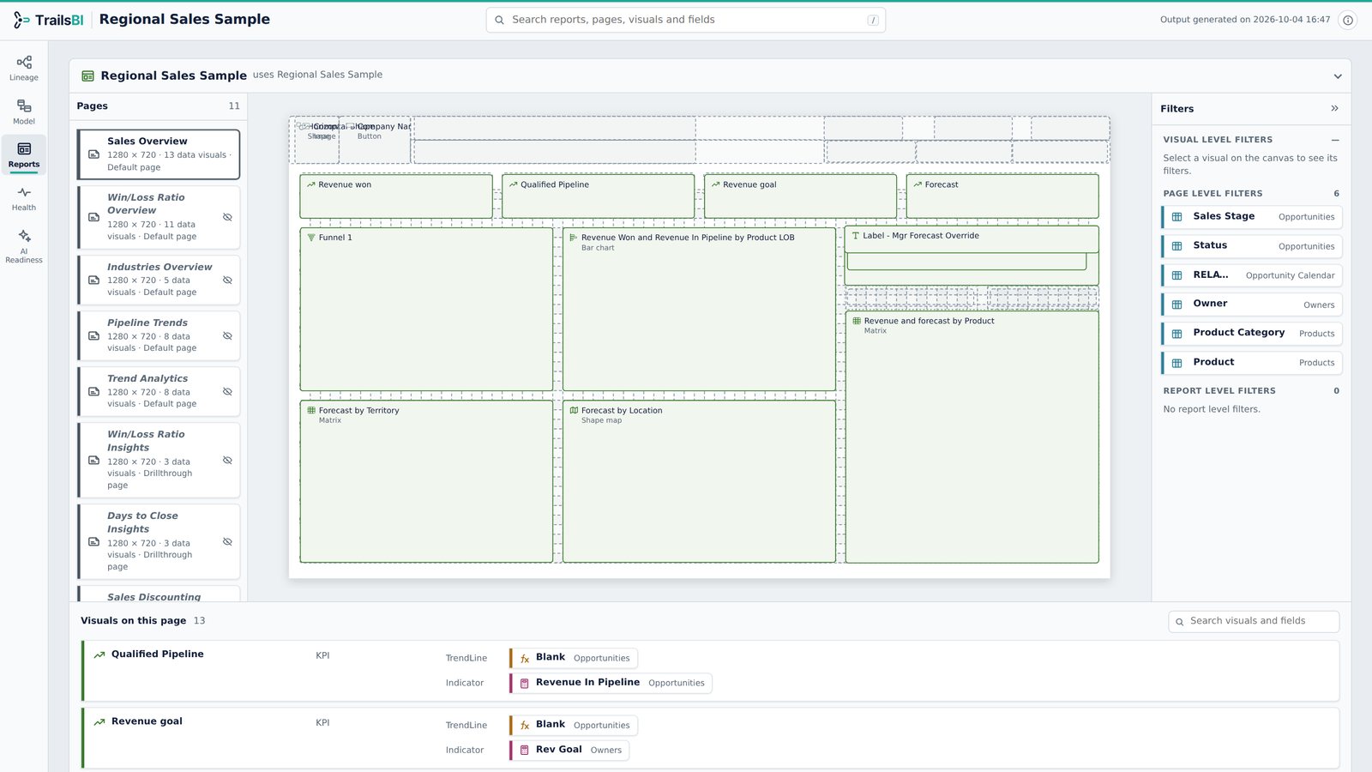Open AI Readiness in the sidebar

pyautogui.click(x=24, y=245)
